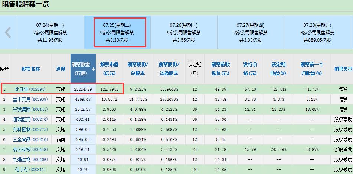Select the 07.24 Monday date tab
The image size is (353, 174).
(x=50, y=32)
